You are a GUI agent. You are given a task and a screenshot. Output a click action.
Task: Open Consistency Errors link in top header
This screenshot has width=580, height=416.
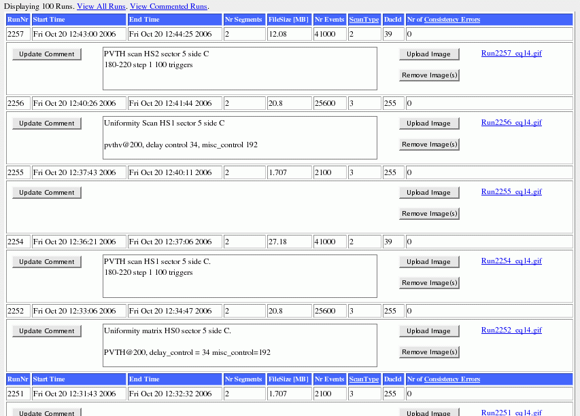[x=452, y=20]
